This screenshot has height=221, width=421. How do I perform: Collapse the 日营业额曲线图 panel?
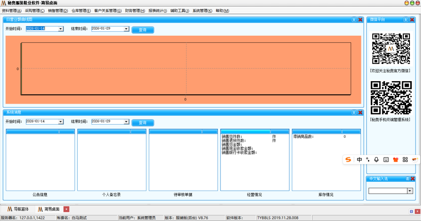tap(354, 20)
